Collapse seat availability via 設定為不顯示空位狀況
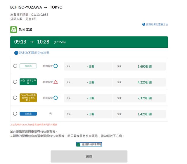The width and height of the screenshot is (187, 164). (x=34, y=53)
